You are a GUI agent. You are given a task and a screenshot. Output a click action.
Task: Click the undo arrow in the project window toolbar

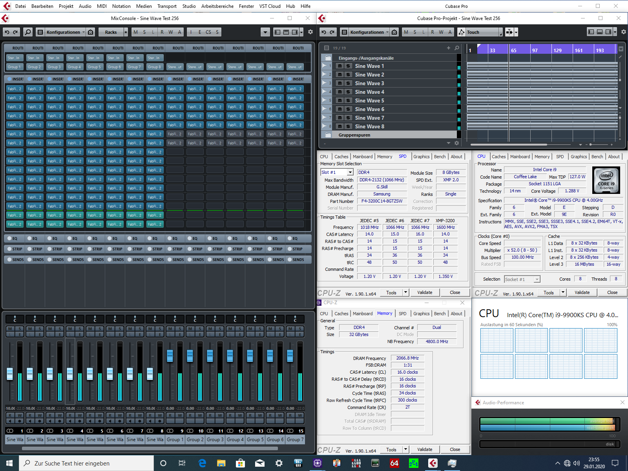pyautogui.click(x=324, y=32)
